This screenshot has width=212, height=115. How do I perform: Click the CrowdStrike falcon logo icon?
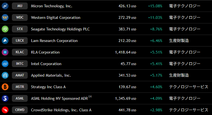coord(5,110)
